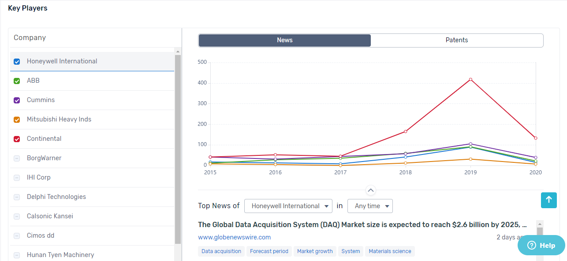This screenshot has height=261, width=567.
Task: Toggle the ABB company checkbox
Action: (x=17, y=81)
